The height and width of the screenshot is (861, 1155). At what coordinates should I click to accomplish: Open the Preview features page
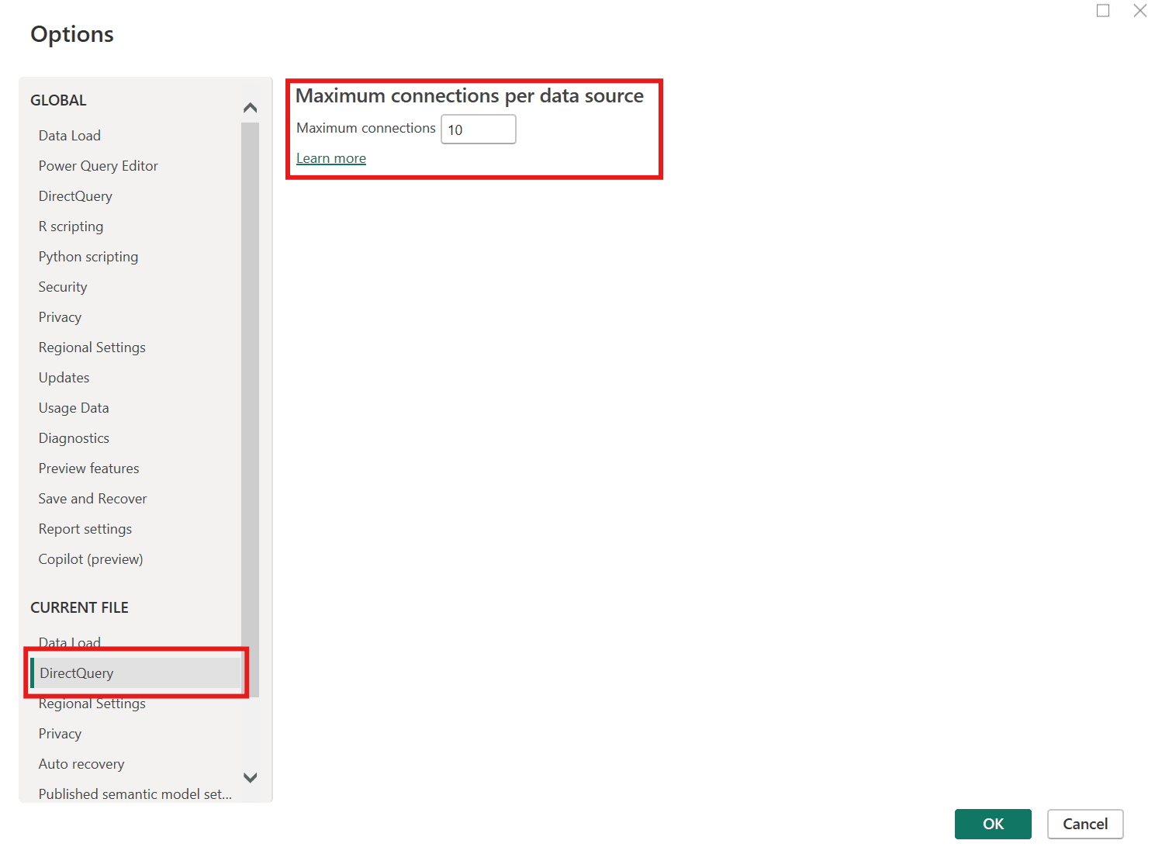click(89, 469)
